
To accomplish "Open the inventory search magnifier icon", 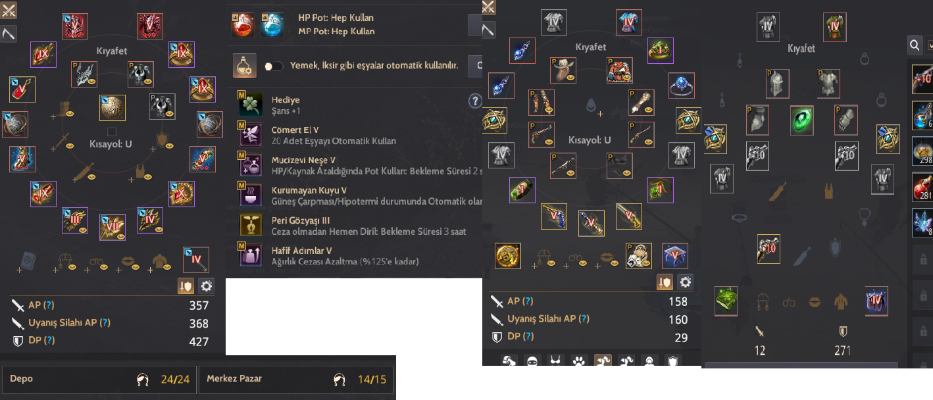I will tap(915, 45).
